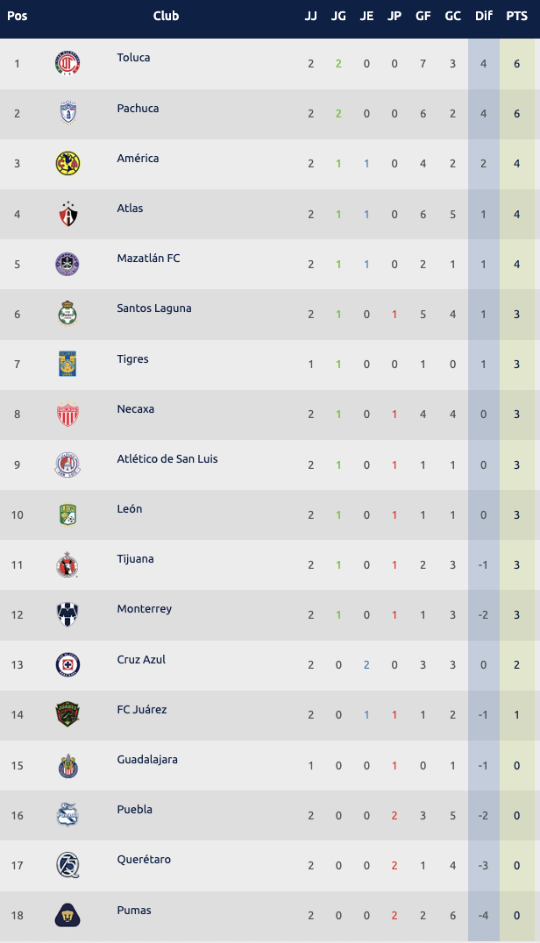The image size is (540, 943).
Task: Sort by the GF column header
Action: pyautogui.click(x=423, y=16)
